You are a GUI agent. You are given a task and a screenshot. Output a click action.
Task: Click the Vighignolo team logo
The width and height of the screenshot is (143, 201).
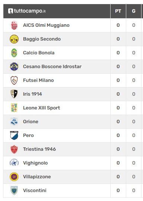pos(14,163)
